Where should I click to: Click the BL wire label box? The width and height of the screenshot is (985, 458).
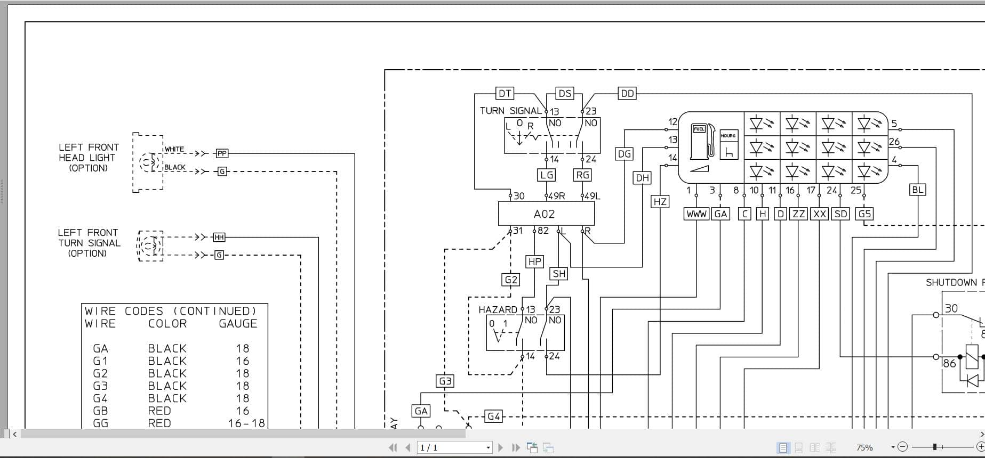(x=918, y=190)
